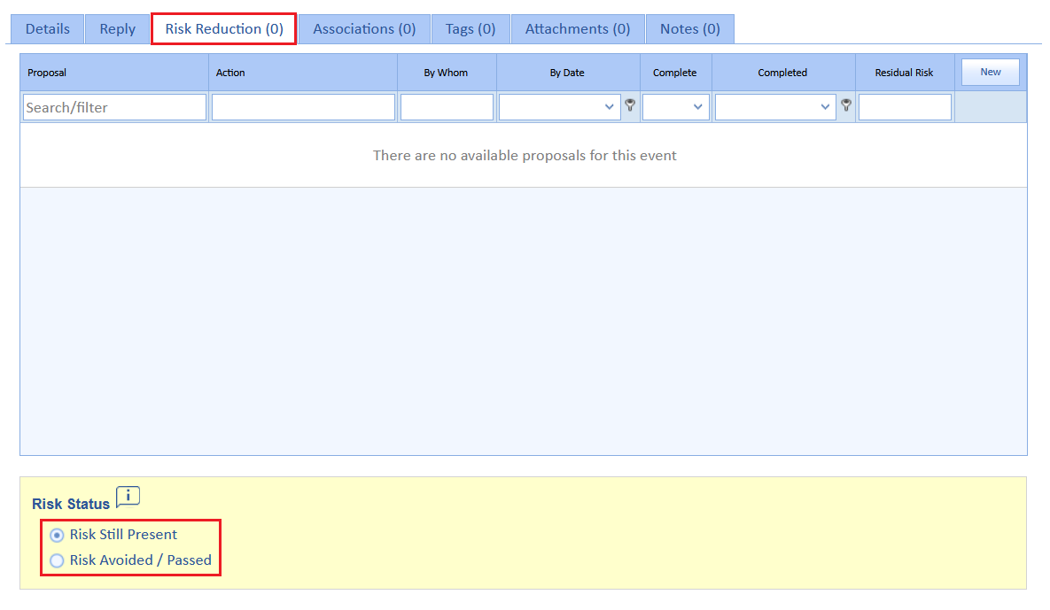Screen dimensions: 1050x610
Task: Open the Completed filter dropdown
Action: tap(774, 107)
